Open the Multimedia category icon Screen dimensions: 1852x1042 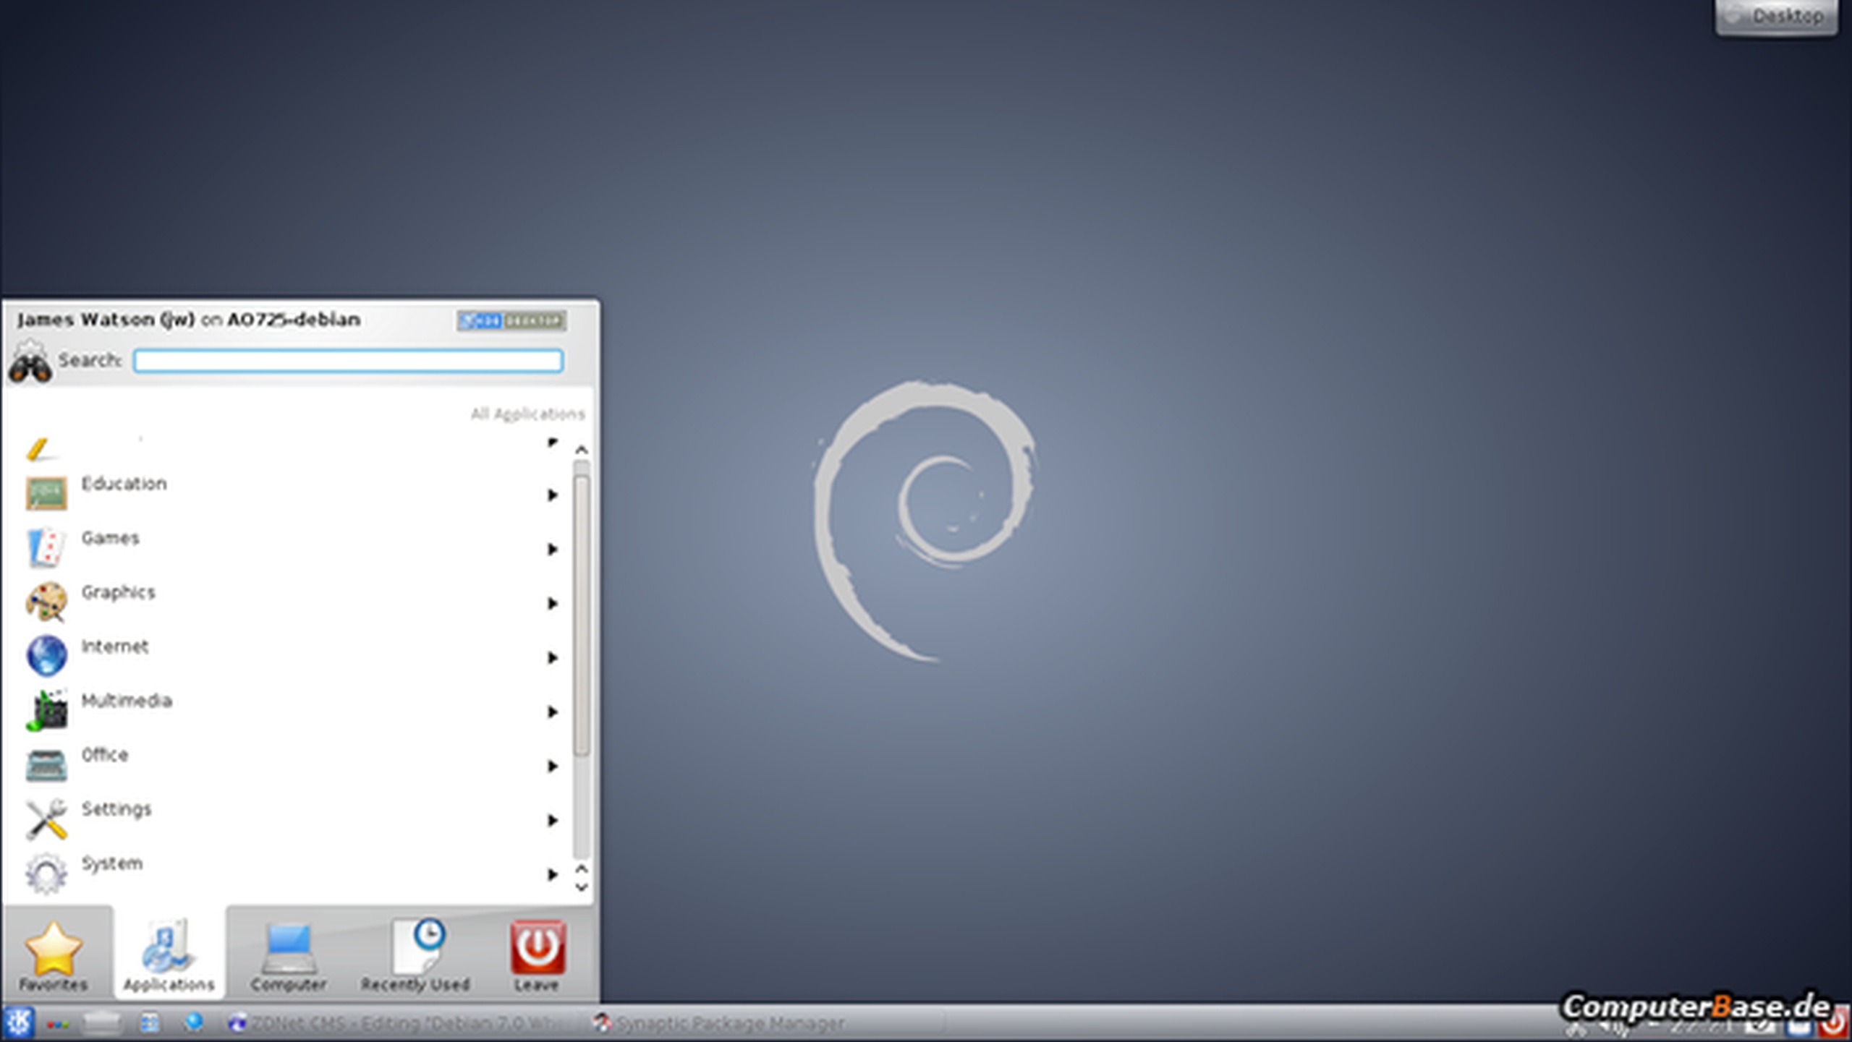46,710
